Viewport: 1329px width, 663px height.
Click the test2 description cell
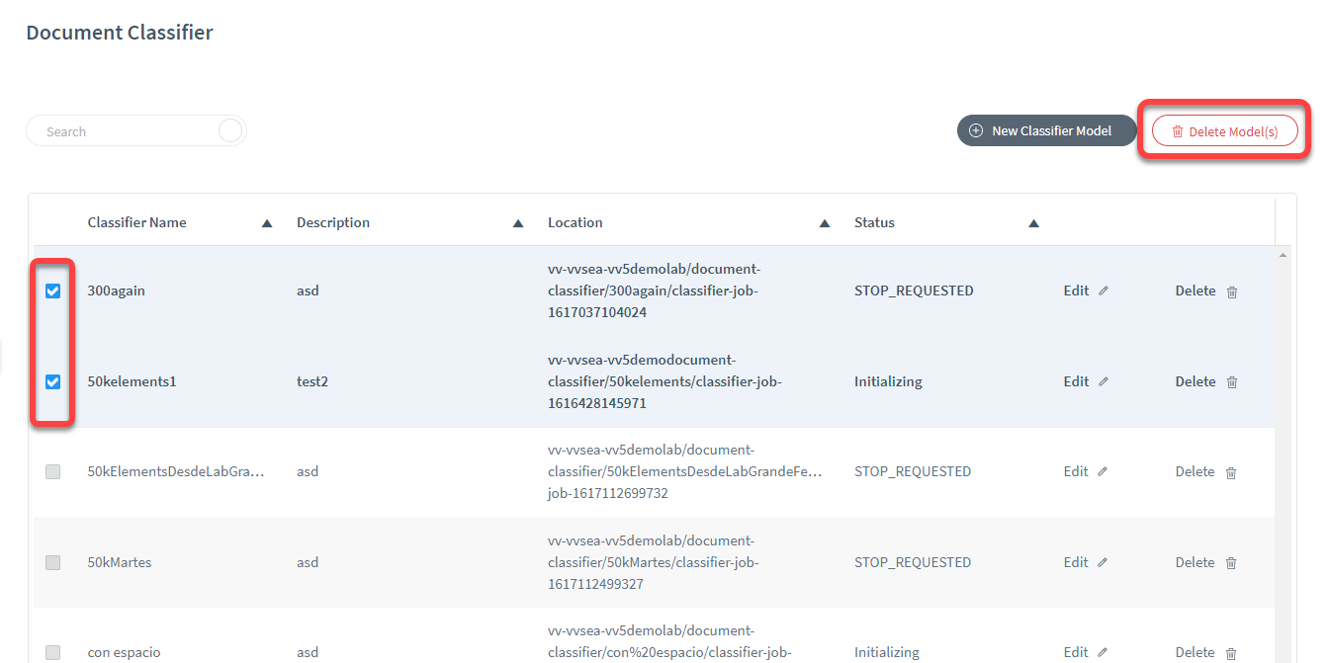(x=312, y=381)
